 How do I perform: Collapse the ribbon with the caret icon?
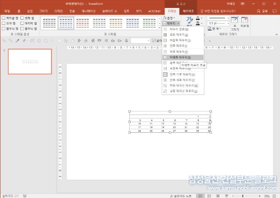pos(276,35)
